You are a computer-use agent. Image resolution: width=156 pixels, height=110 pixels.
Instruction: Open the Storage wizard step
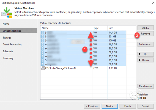coord(7,38)
